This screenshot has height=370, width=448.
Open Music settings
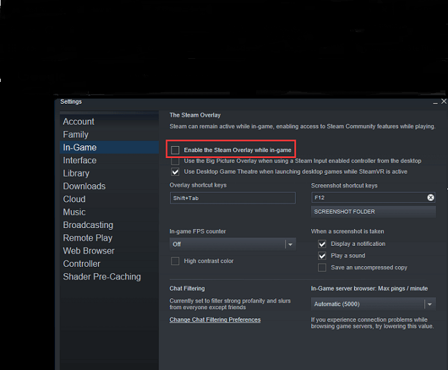coord(109,212)
